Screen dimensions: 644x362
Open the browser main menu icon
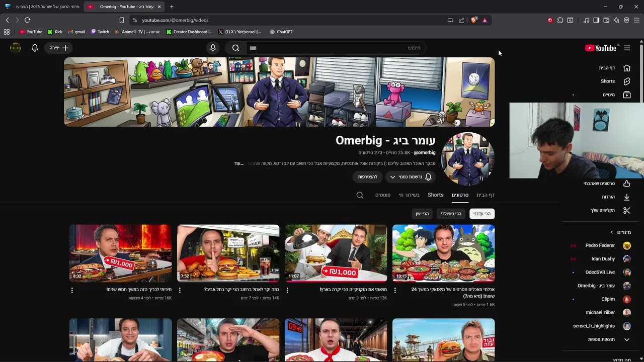636,20
